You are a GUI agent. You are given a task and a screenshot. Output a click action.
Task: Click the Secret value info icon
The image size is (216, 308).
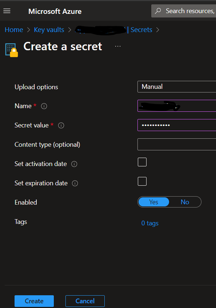point(61,126)
